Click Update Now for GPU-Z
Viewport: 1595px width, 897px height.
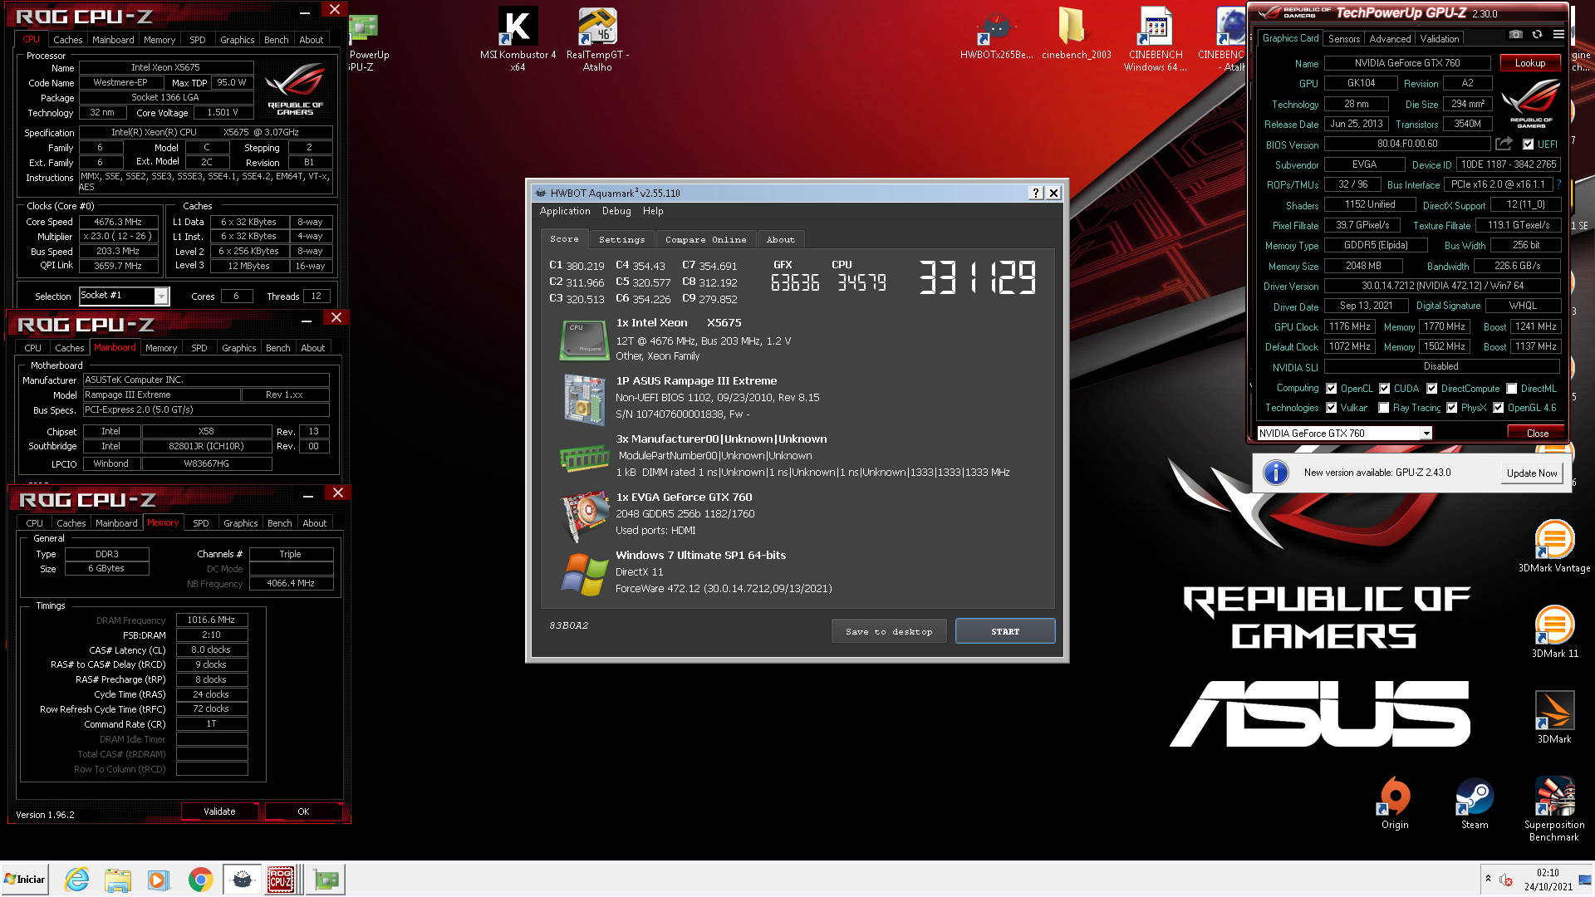1532,473
